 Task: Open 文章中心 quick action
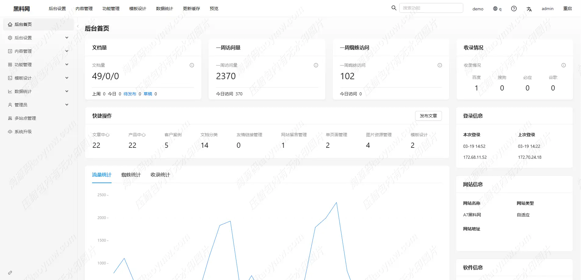101,135
